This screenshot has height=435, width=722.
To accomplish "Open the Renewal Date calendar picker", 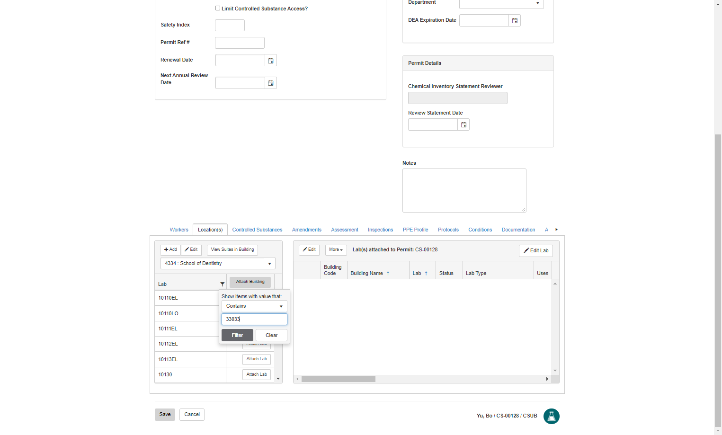I will pos(271,61).
